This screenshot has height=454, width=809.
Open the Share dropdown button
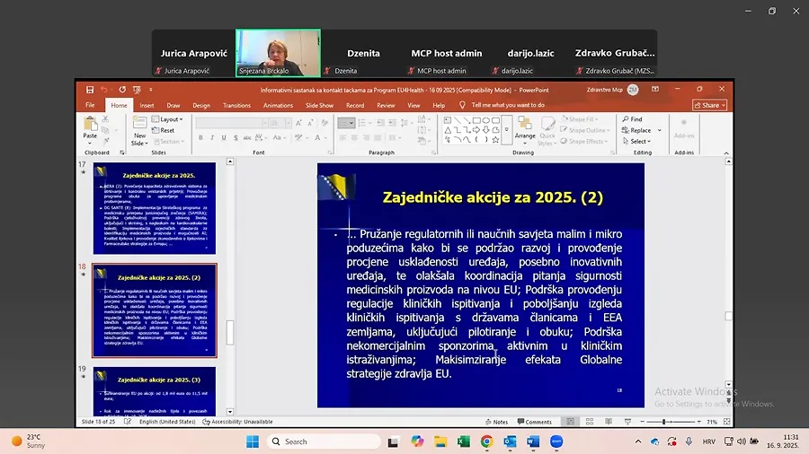pyautogui.click(x=710, y=105)
